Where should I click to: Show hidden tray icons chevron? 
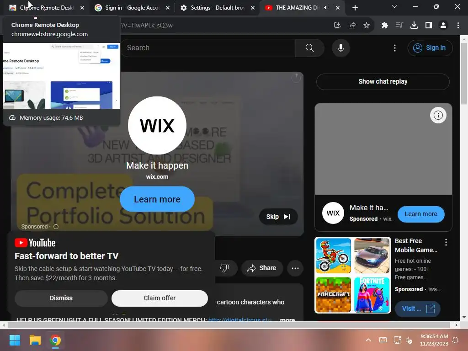(368, 340)
